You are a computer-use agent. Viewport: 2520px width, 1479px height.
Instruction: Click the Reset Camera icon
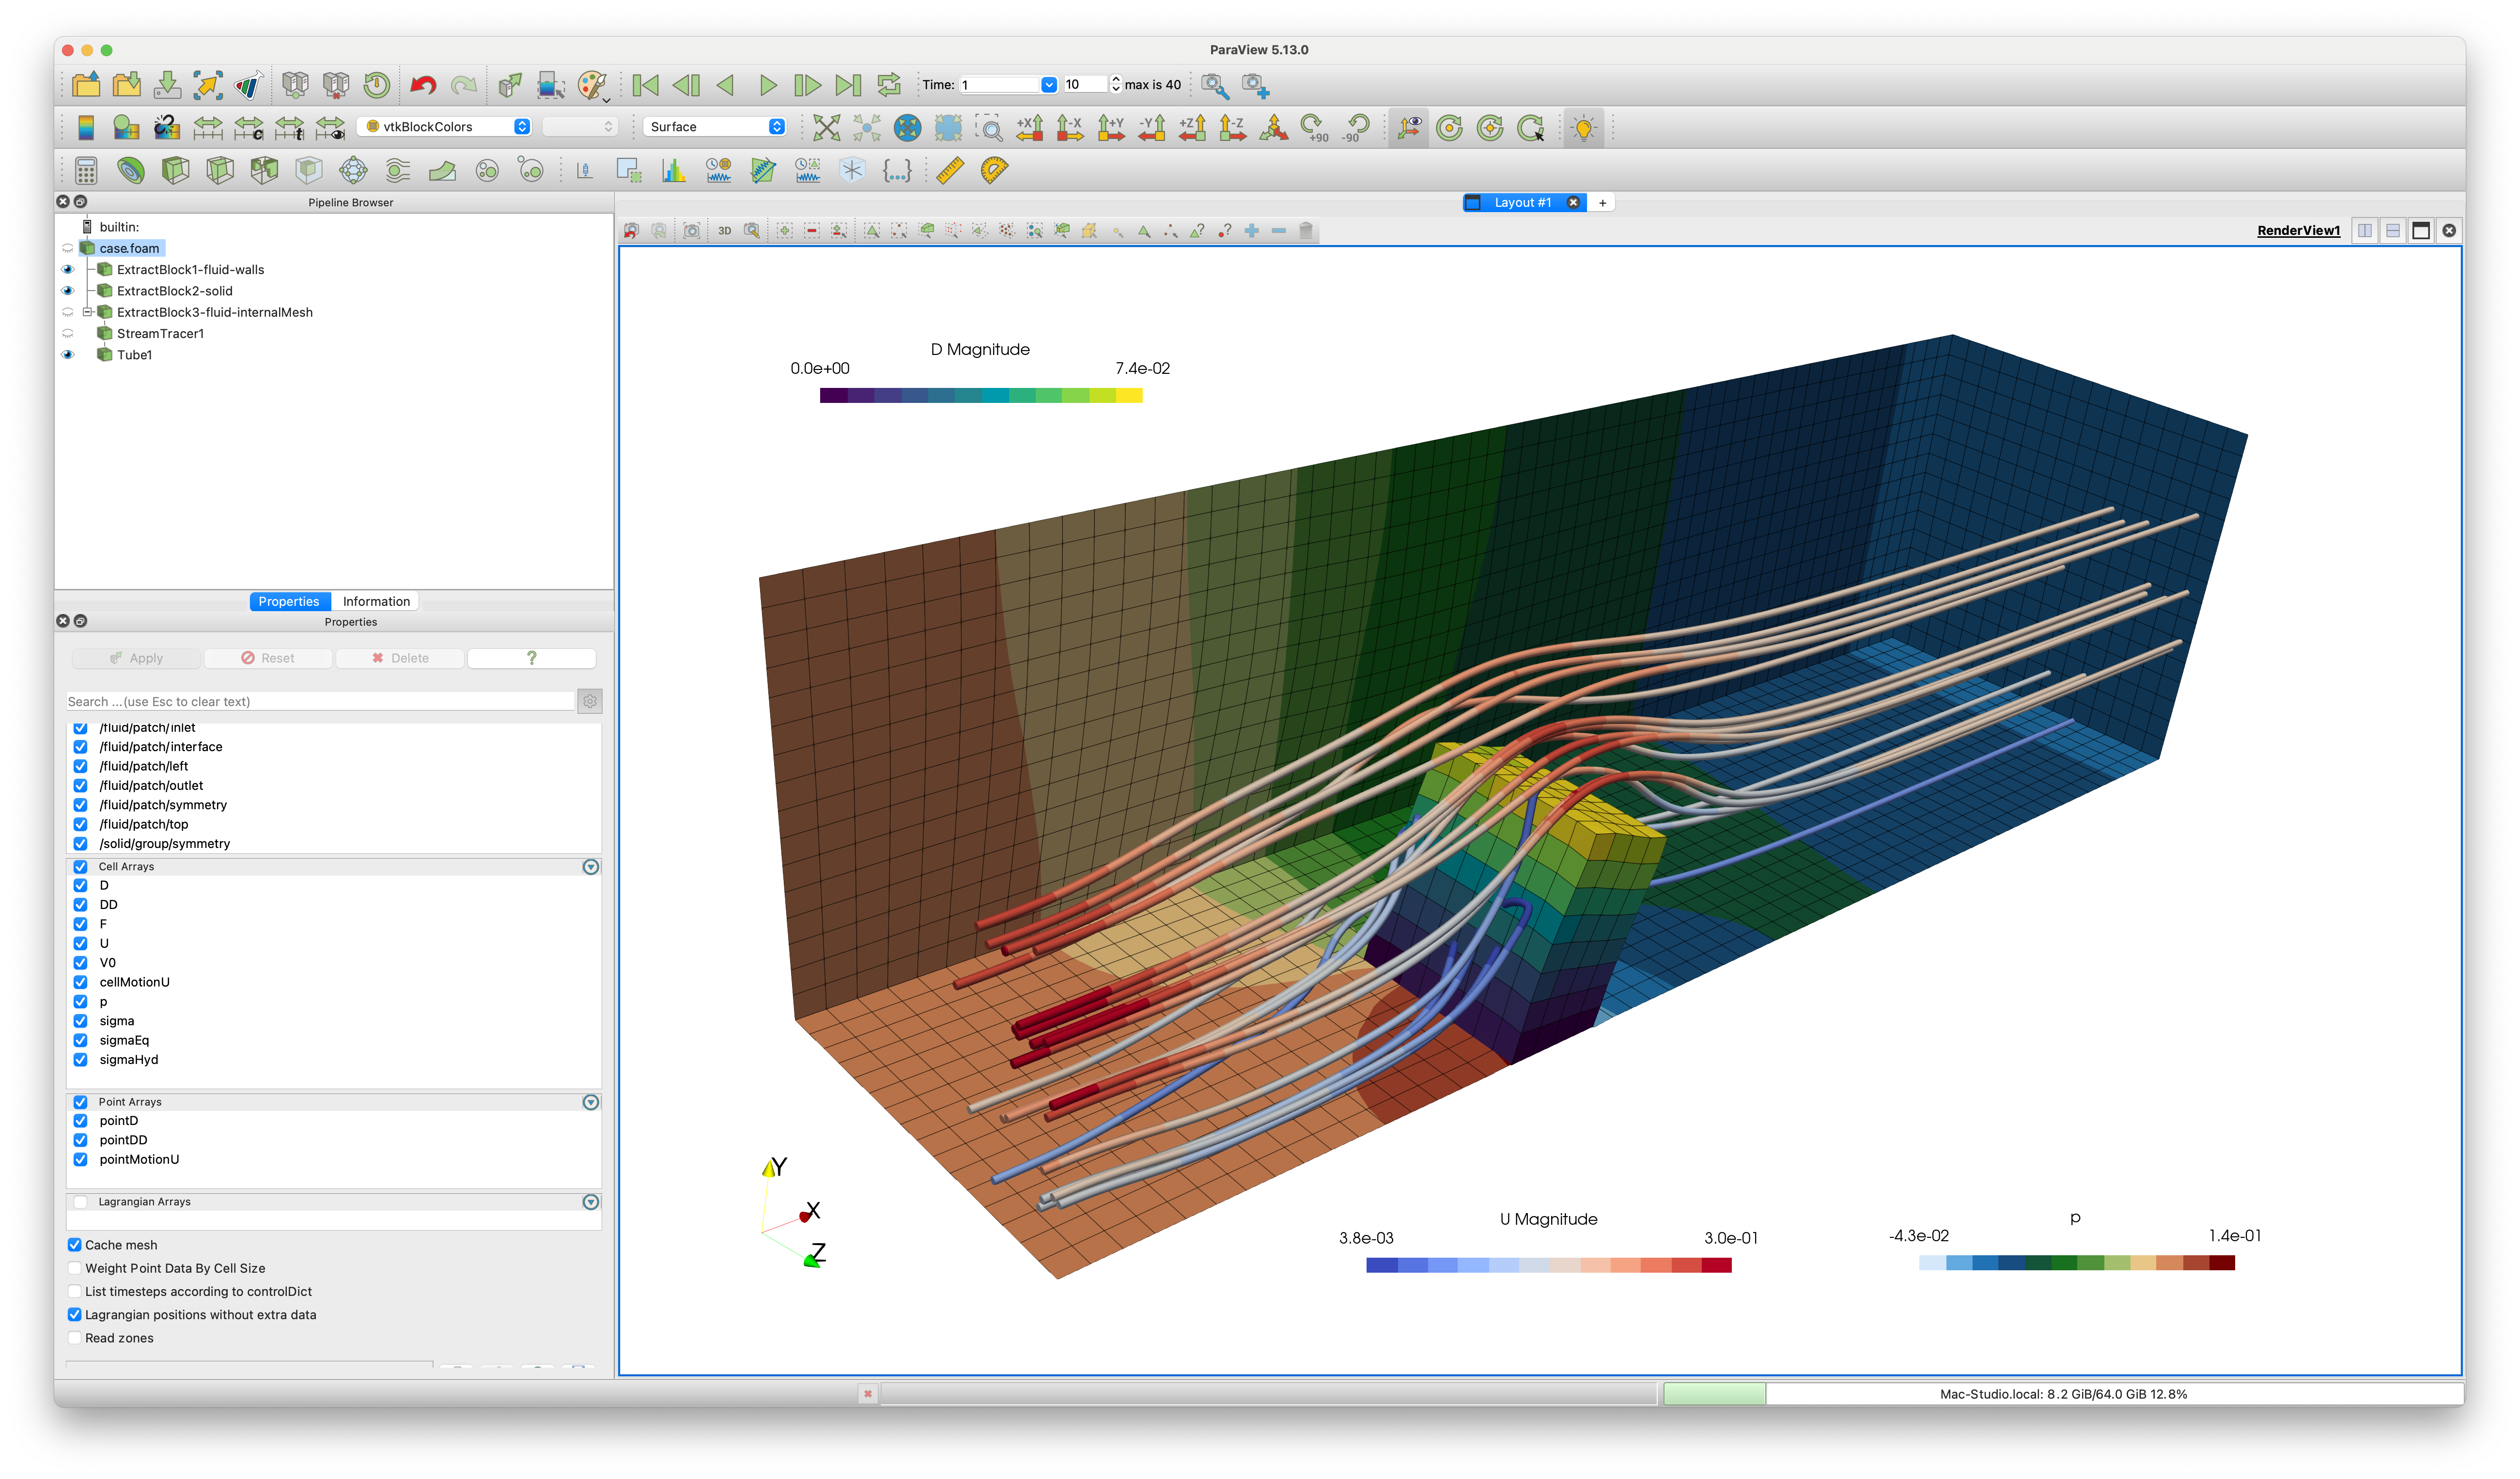click(x=827, y=128)
